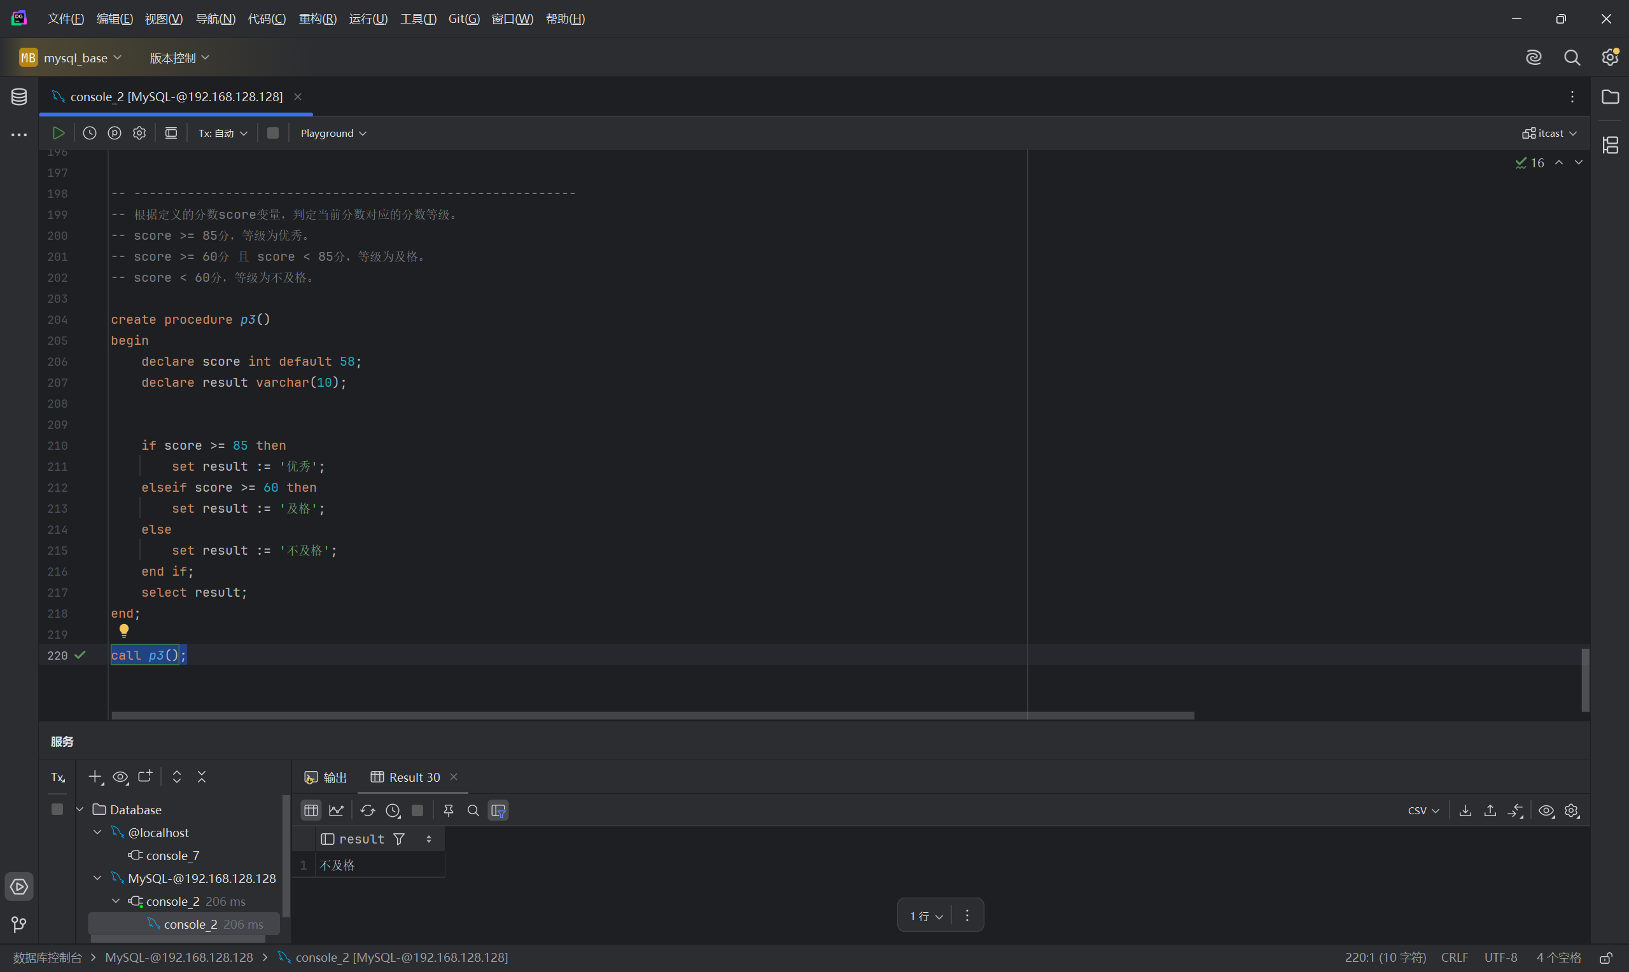Click the explain plan icon in editor toolbar
This screenshot has width=1629, height=972.
coord(115,133)
